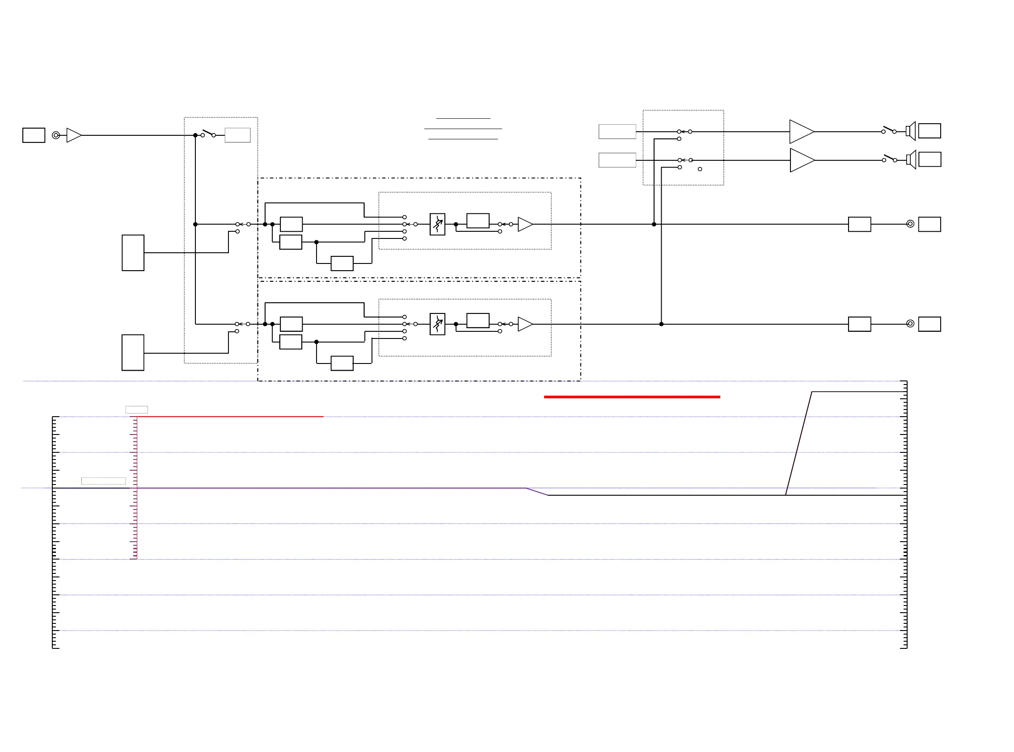Viewport: 1014px width, 752px height.
Task: Click the isolated circle terminal in top-right dotted box
Action: click(x=700, y=169)
